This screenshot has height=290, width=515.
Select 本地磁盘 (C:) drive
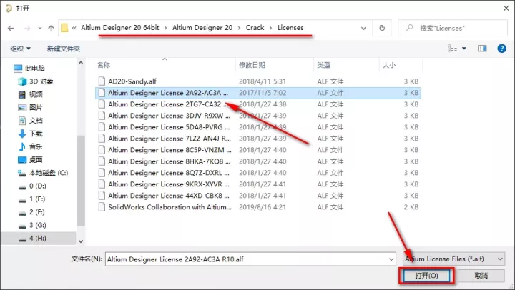click(47, 173)
